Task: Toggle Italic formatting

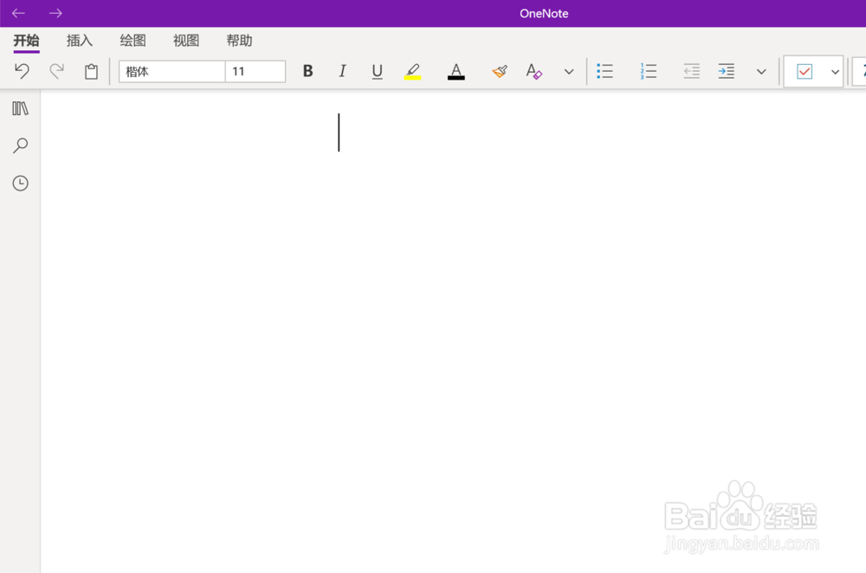Action: click(x=342, y=71)
